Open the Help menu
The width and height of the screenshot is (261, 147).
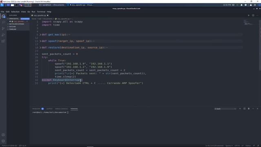[49, 12]
